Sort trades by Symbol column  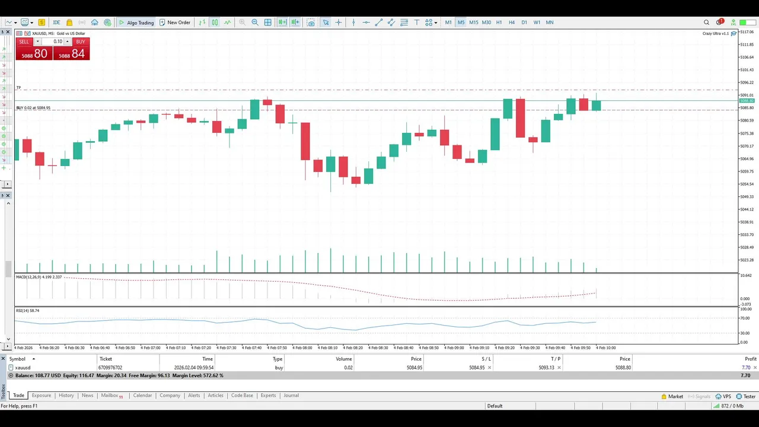[18, 359]
